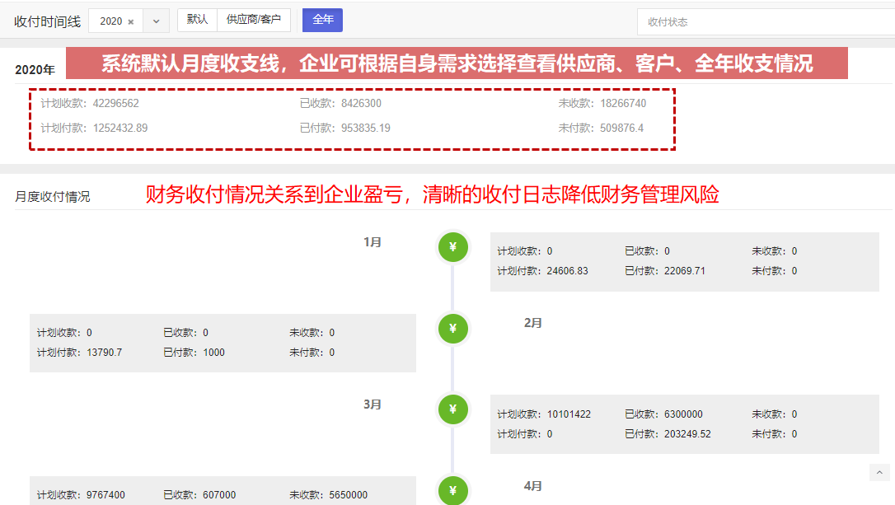This screenshot has height=505, width=895.
Task: Click the February yen timeline marker
Action: (x=452, y=329)
